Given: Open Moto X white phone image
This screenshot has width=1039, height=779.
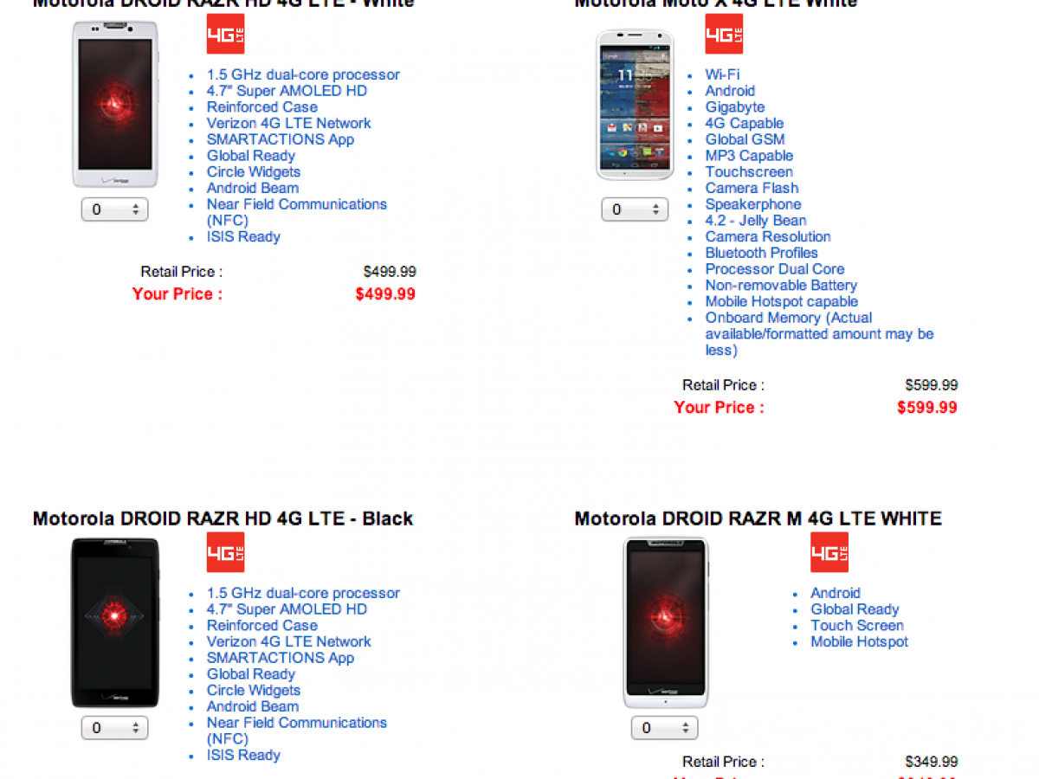Looking at the screenshot, I should 635,105.
